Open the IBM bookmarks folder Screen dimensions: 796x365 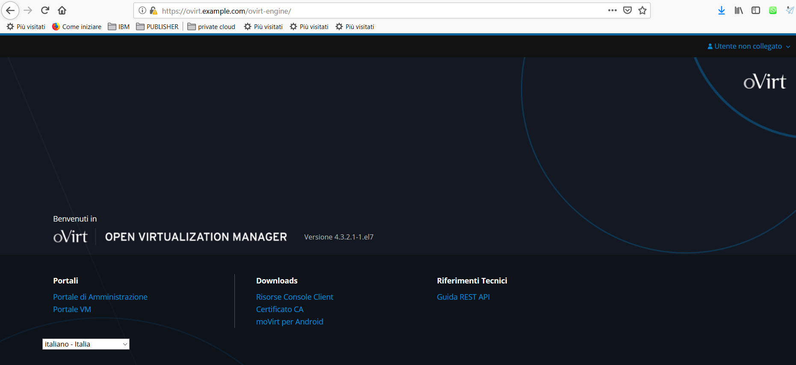click(119, 26)
